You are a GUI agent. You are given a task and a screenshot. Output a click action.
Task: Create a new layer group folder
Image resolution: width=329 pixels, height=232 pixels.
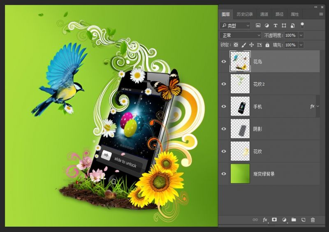point(294,220)
